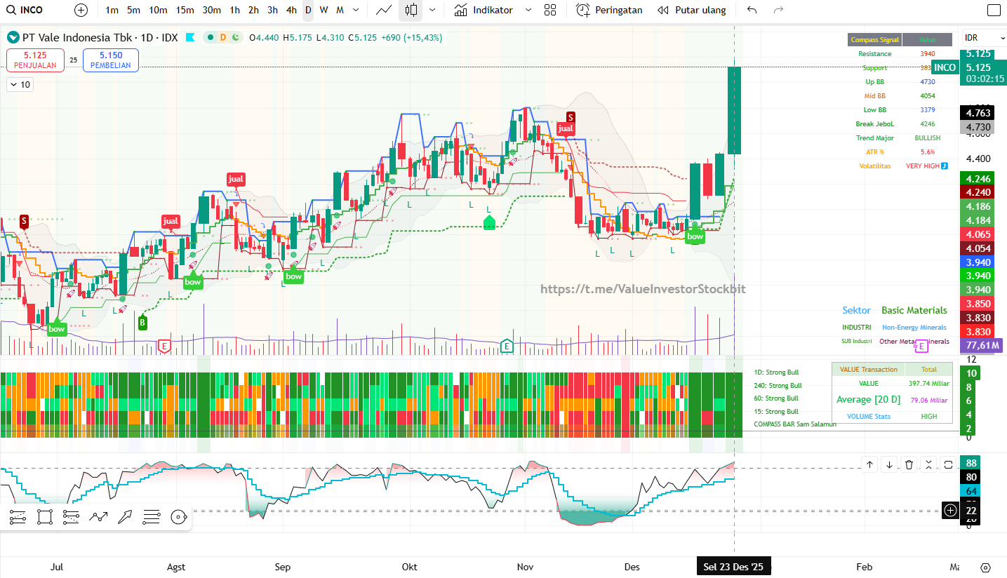Click the green market status dot

point(210,37)
